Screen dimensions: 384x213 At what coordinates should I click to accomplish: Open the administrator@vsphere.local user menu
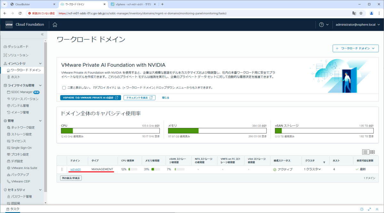357,25
